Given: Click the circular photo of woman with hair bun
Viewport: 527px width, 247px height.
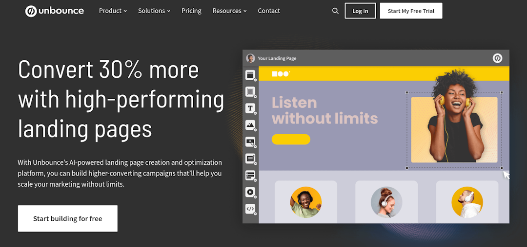Looking at the screenshot, I should pos(386,202).
